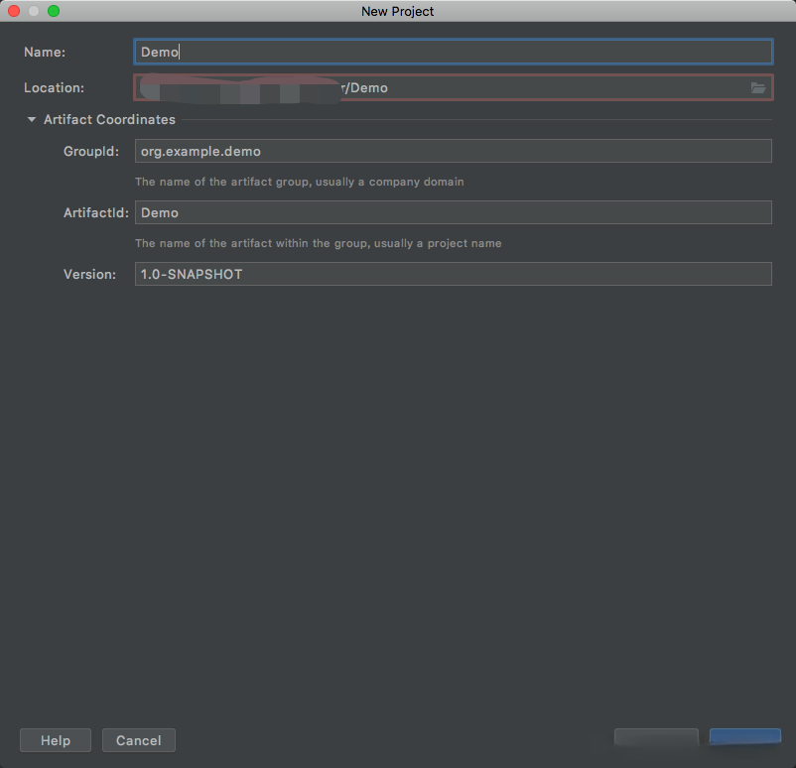This screenshot has height=768, width=796.
Task: Click the company domain hint text
Action: click(x=300, y=182)
